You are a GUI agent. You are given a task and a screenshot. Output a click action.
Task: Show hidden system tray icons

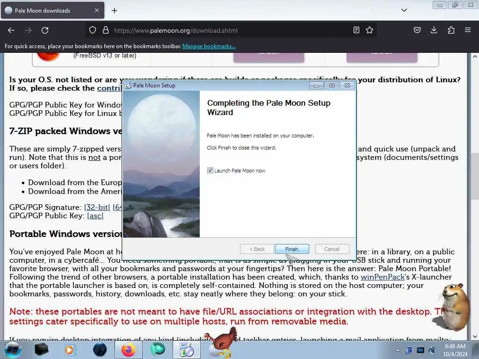coord(398,350)
